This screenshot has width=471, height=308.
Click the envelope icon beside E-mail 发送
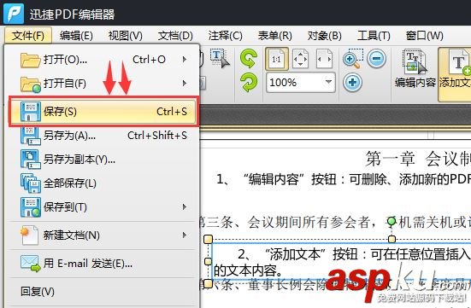[30, 264]
